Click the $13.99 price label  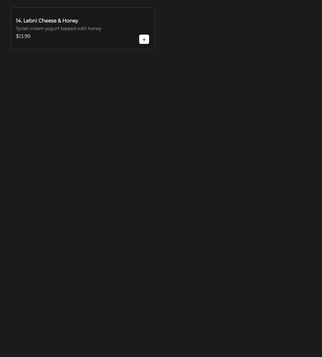(23, 36)
